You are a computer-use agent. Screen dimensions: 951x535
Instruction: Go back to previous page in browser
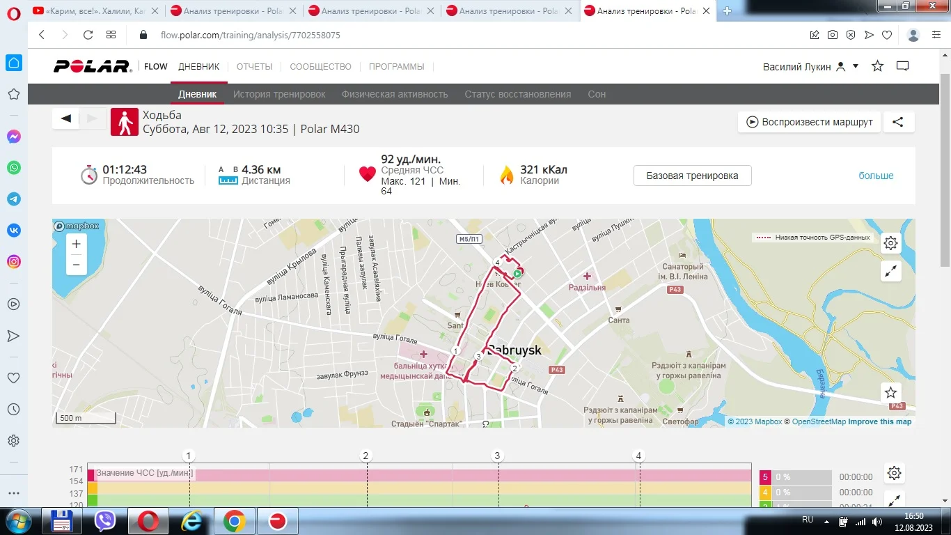coord(42,35)
